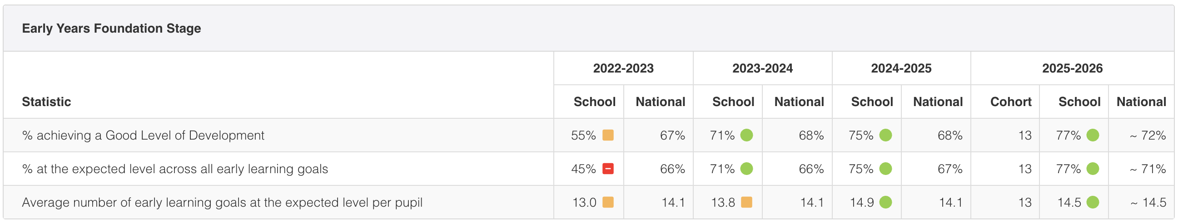Image resolution: width=1183 pixels, height=223 pixels.
Task: Click the ~ 72% national estimate value
Action: coord(1147,136)
